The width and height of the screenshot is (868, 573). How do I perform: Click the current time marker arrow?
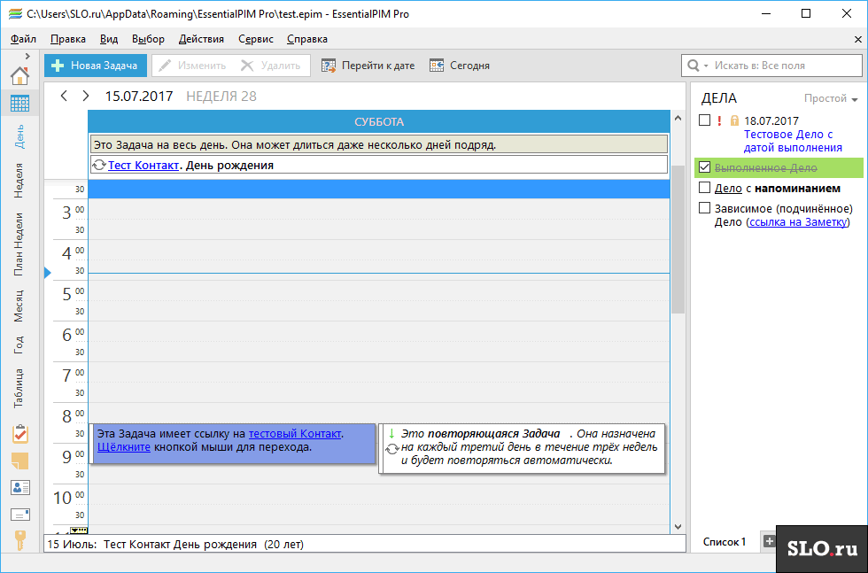coord(48,273)
